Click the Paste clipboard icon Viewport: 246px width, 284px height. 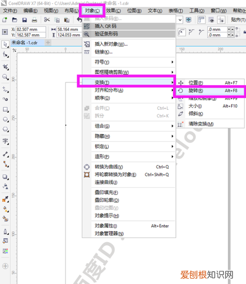tap(67, 20)
